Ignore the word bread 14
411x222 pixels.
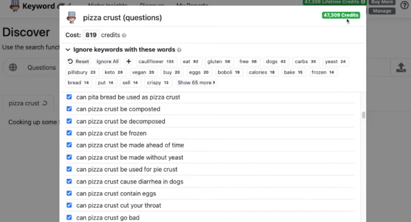pyautogui.click(x=78, y=83)
